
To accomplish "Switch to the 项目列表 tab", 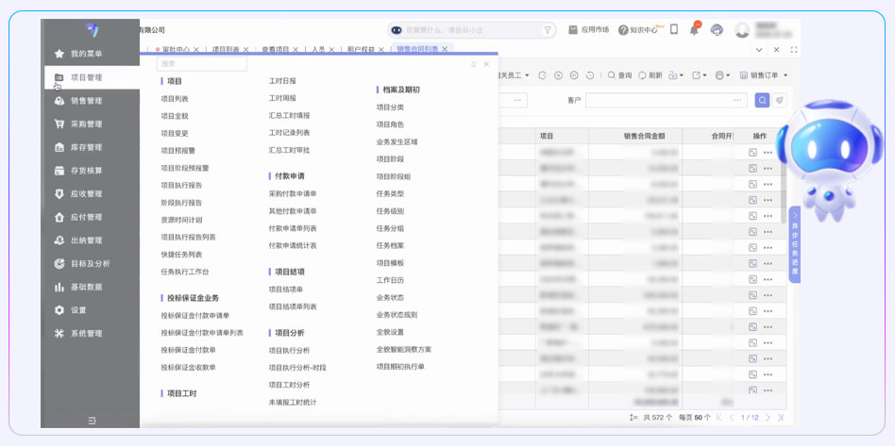I will tap(226, 49).
